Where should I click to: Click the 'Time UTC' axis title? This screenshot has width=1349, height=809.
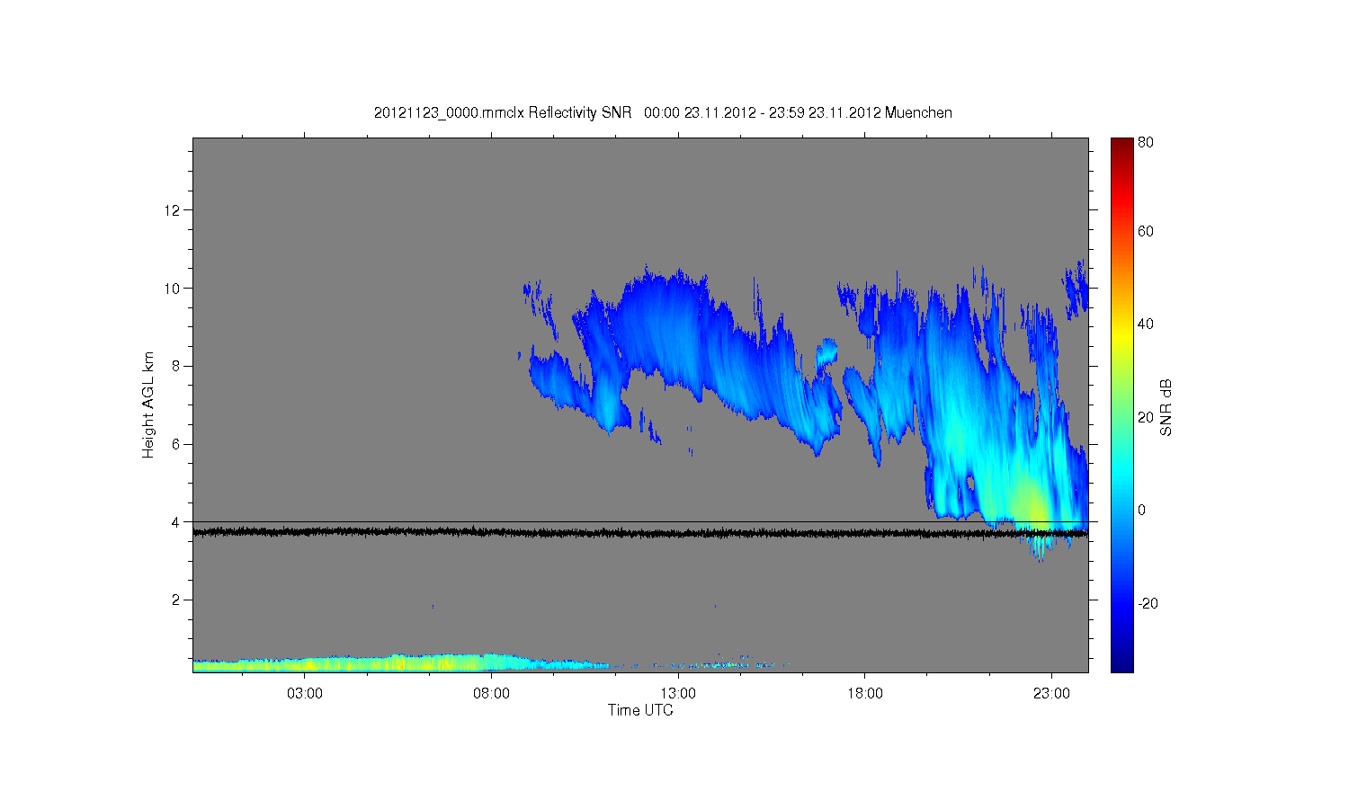(640, 710)
